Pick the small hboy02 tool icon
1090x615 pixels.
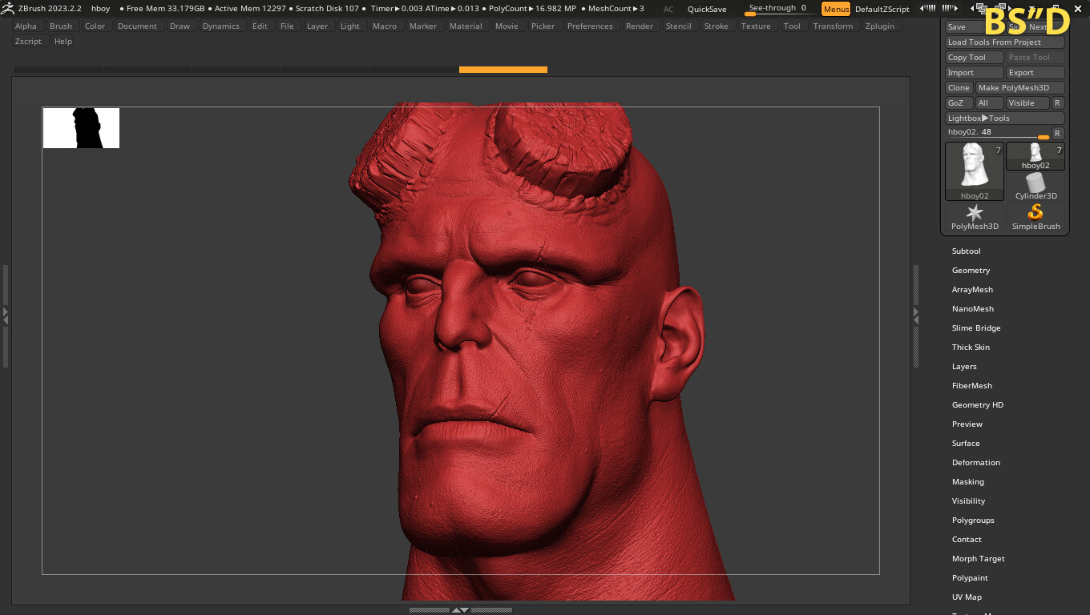pos(1035,156)
